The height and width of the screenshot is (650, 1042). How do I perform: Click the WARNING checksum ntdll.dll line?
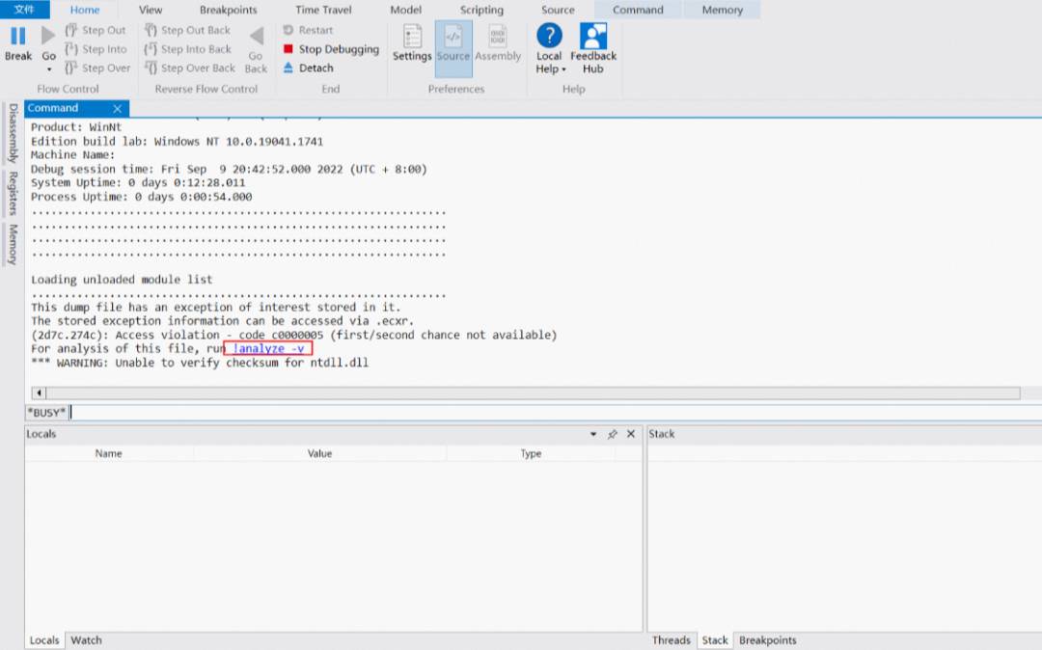(200, 363)
